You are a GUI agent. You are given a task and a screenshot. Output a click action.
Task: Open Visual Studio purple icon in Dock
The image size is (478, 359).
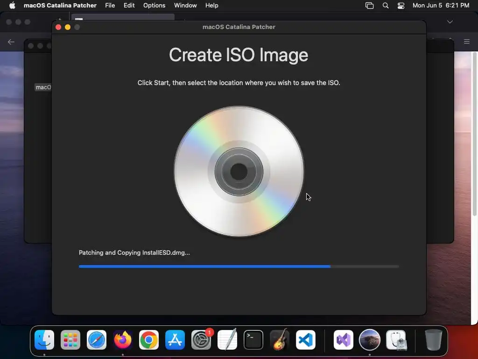[x=344, y=340]
